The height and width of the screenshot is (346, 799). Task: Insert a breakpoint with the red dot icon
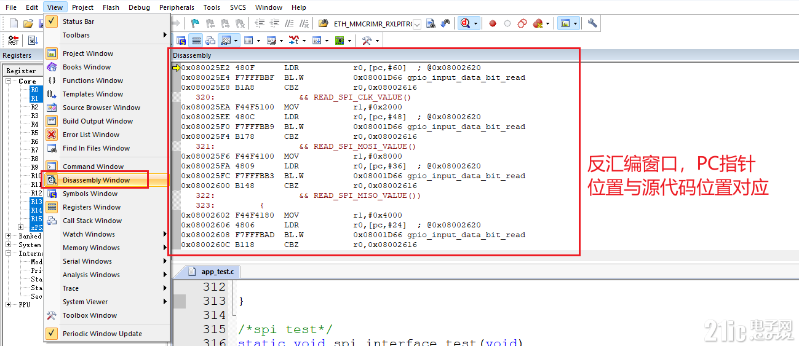[x=493, y=23]
